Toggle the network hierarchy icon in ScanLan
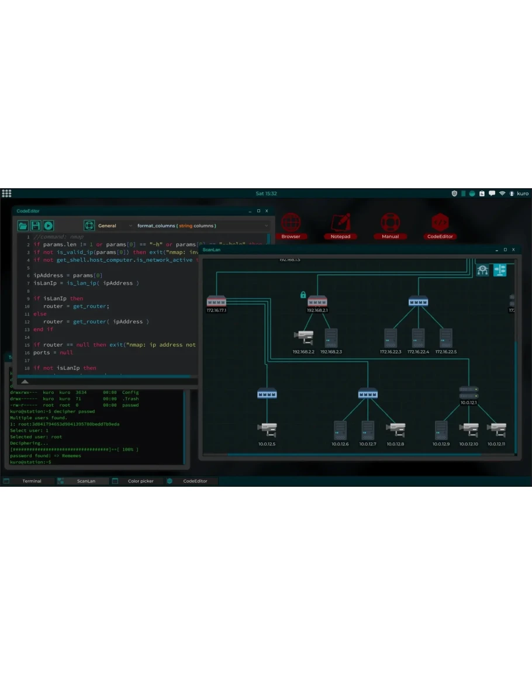532x675 pixels. click(482, 270)
